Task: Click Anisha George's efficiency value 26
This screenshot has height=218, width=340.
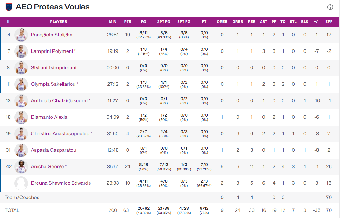Action: click(x=329, y=167)
